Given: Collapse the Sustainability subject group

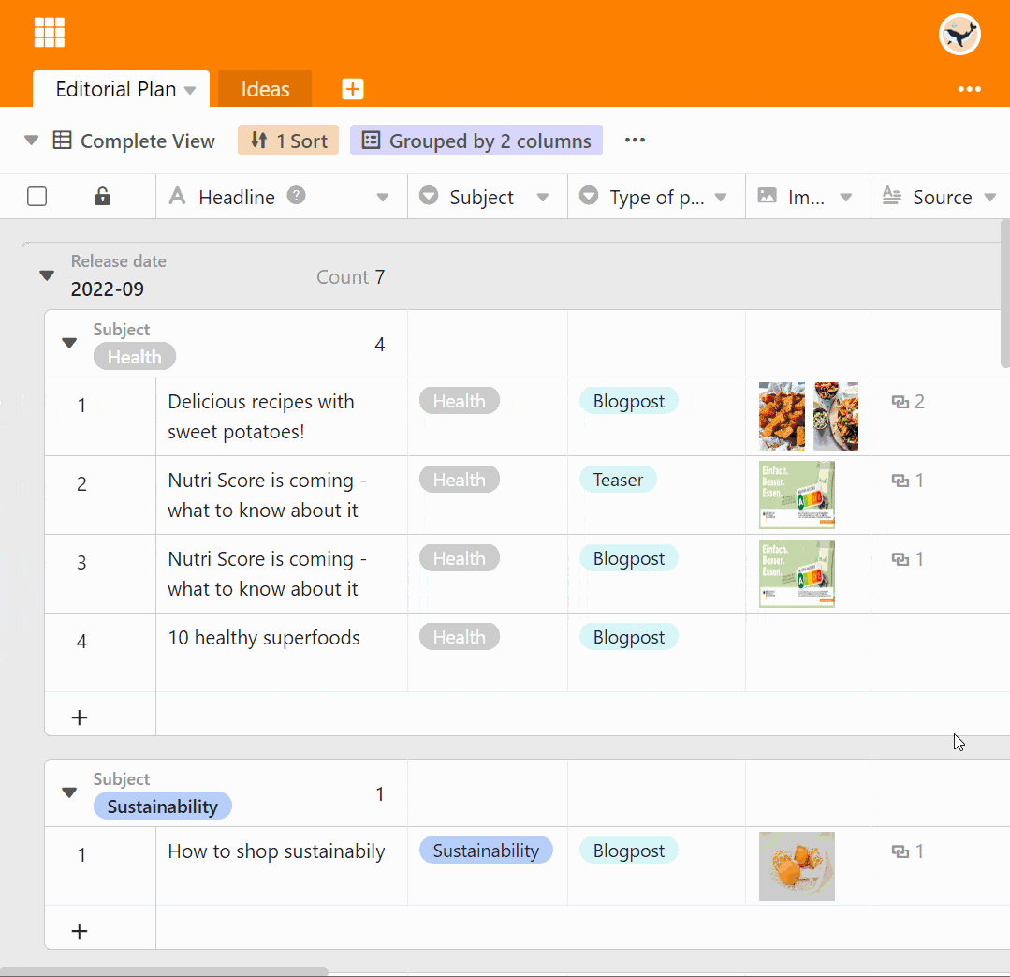Looking at the screenshot, I should tap(69, 792).
